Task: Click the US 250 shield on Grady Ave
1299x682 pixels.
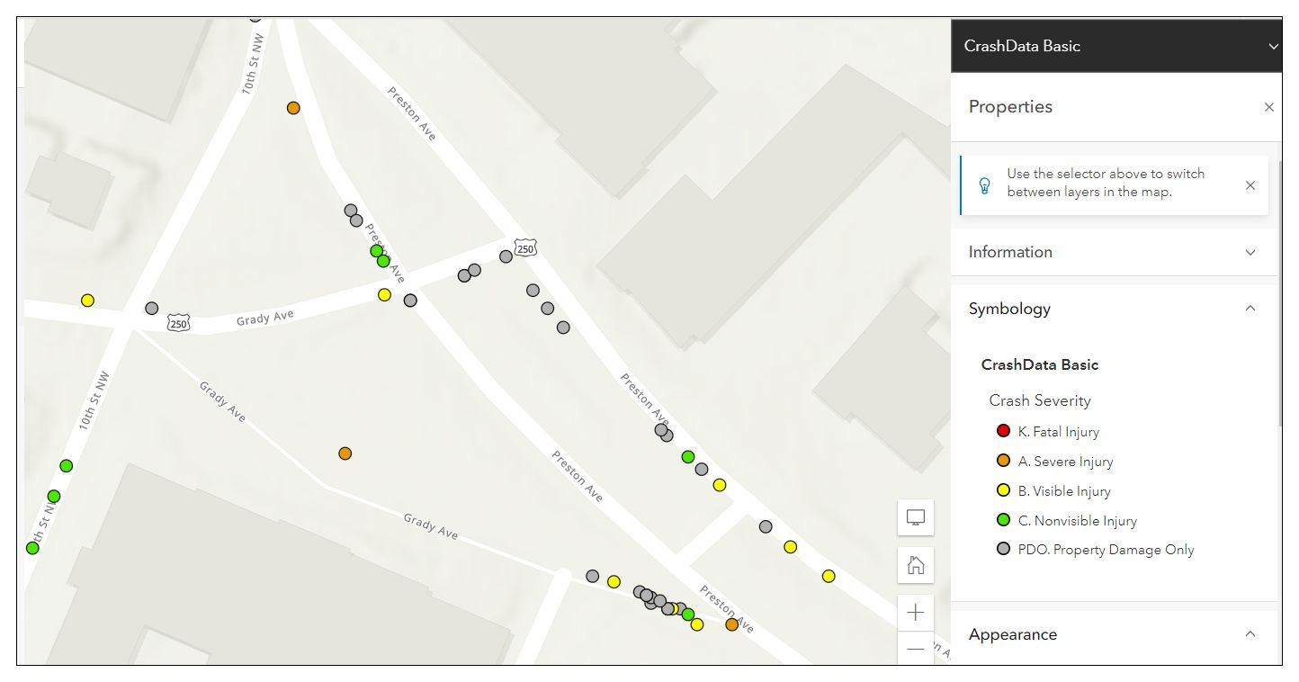Action: pyautogui.click(x=179, y=323)
